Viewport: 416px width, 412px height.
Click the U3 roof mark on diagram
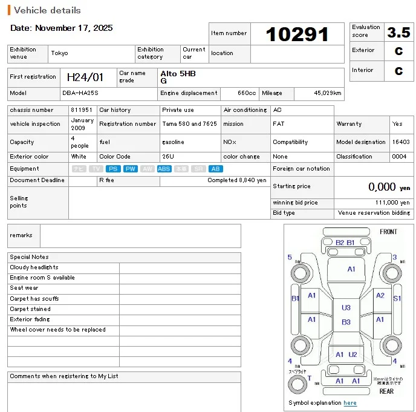[x=346, y=307]
